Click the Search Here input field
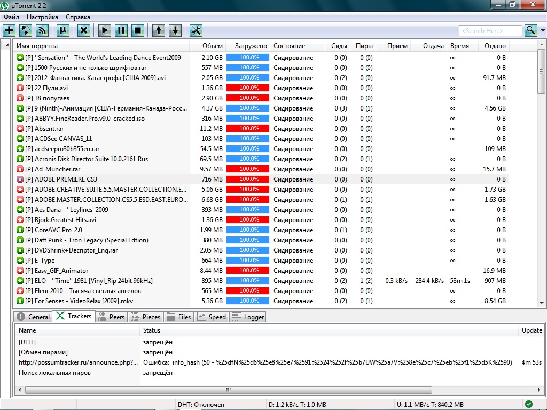 (x=490, y=30)
